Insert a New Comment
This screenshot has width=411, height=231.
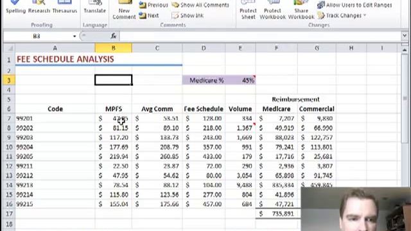[x=124, y=10]
